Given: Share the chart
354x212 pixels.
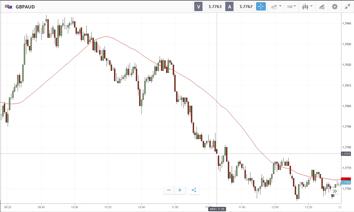Looking at the screenshot, I should click(194, 190).
